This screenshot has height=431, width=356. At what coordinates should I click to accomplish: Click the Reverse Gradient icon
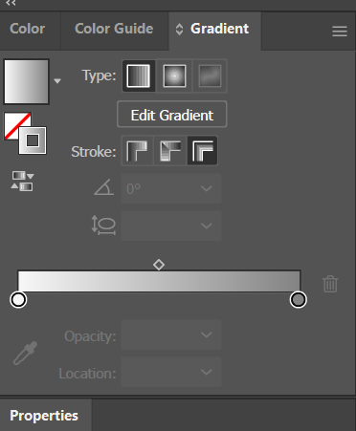pyautogui.click(x=22, y=181)
